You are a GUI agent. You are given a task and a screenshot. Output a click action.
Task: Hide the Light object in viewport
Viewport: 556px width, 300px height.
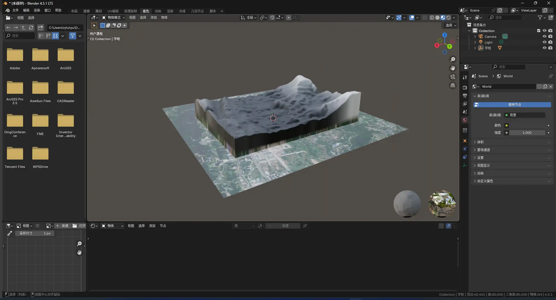[x=545, y=42]
